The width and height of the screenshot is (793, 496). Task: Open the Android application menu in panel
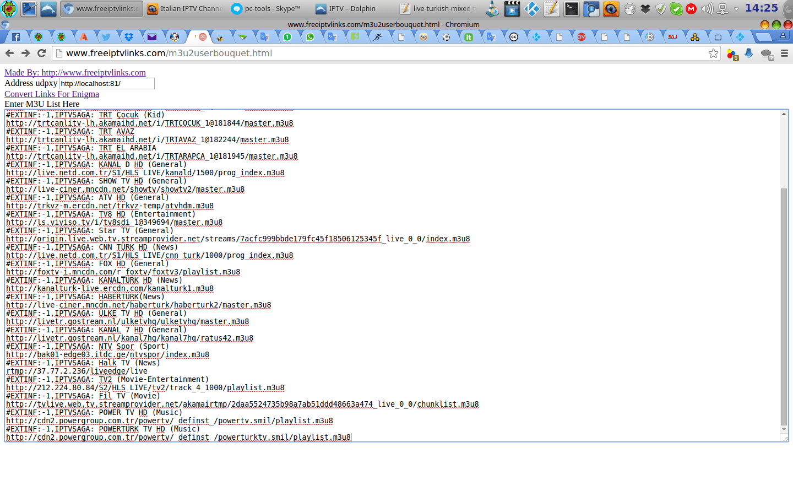pos(9,8)
